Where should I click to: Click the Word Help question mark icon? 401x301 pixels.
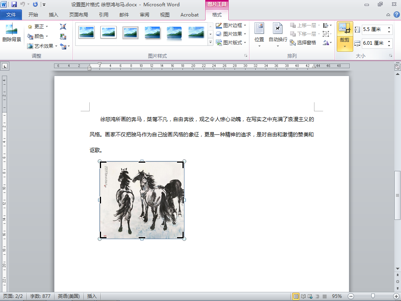396,15
